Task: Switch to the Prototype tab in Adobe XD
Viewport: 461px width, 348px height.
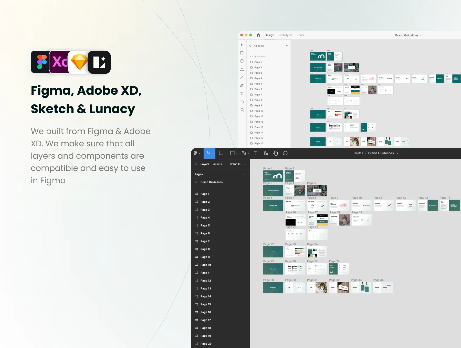Action: coord(285,35)
